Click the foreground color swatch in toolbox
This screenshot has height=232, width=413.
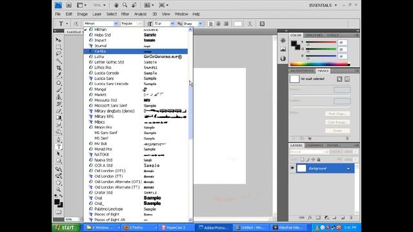point(57,202)
